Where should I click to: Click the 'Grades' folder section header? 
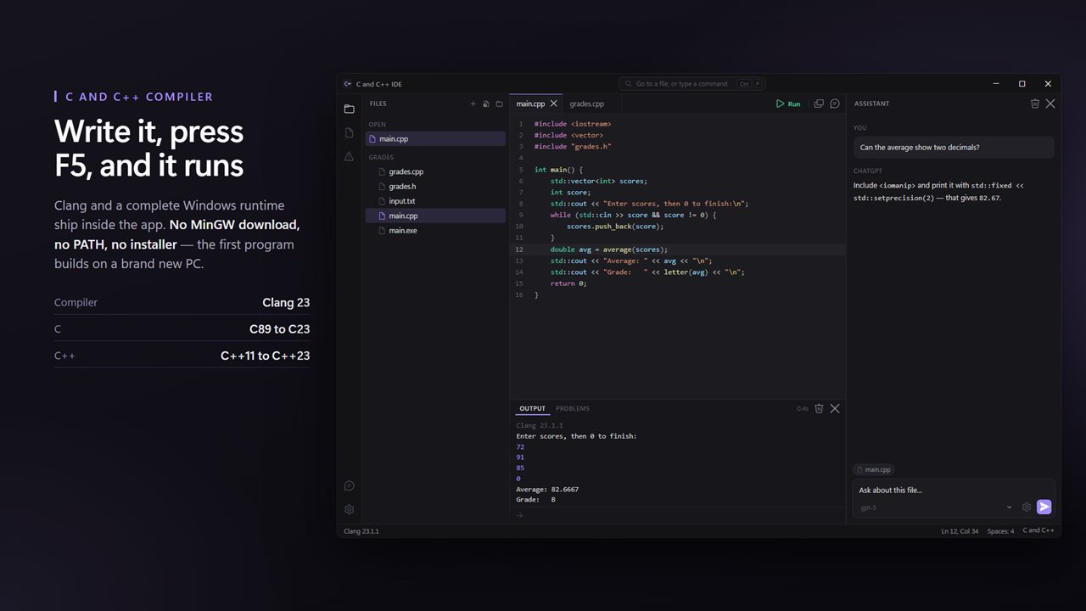381,157
